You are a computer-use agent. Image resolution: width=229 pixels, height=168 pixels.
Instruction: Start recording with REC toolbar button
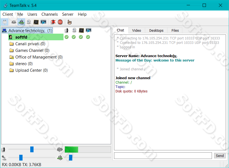(60, 22)
